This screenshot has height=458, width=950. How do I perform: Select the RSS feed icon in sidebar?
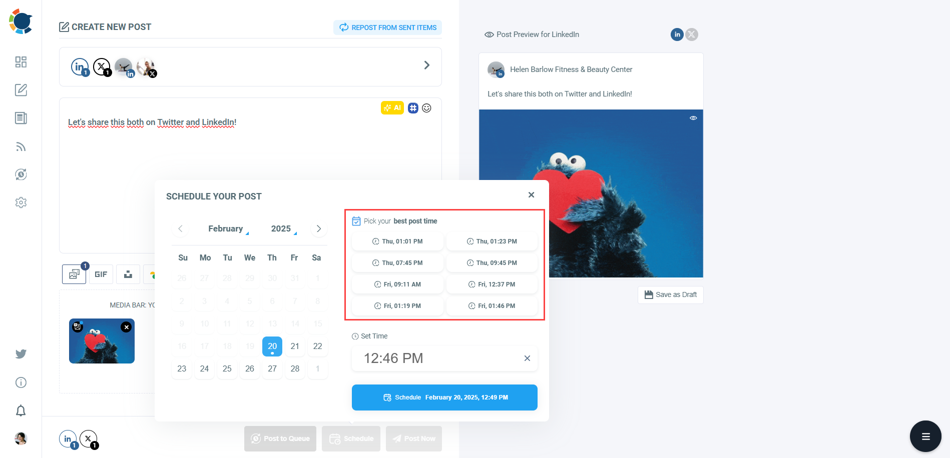21,146
